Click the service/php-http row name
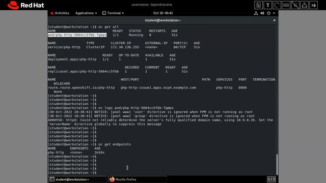This screenshot has height=183, width=326. 64,47
